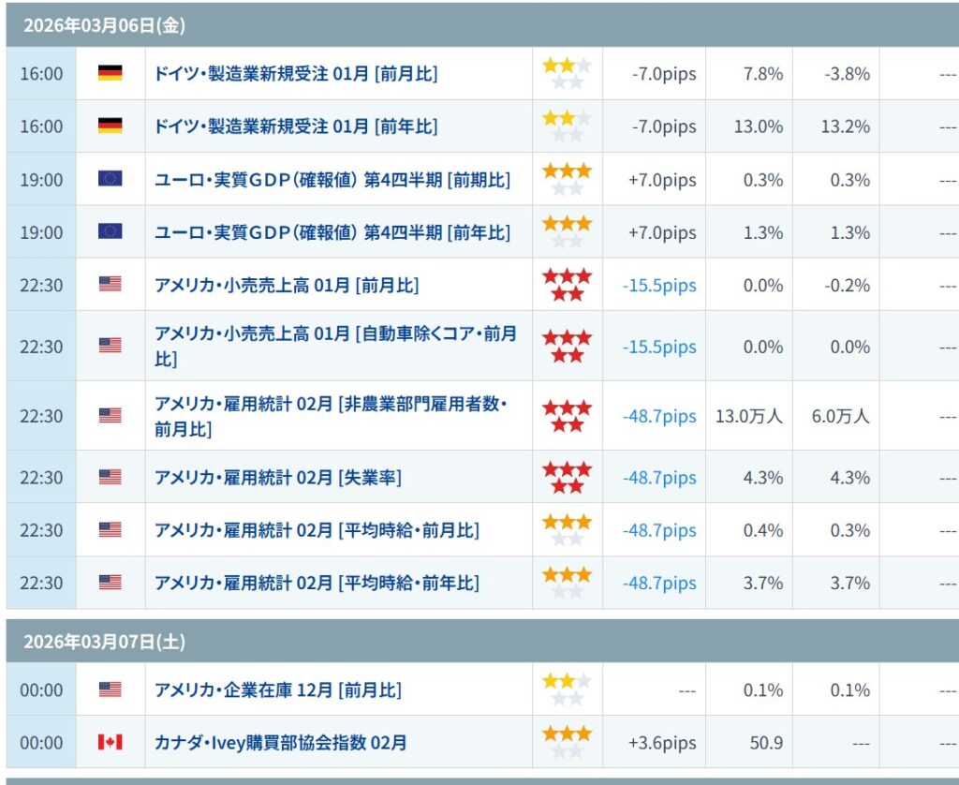Open ドイツ・製造業新規受注 01月 [前年比] link
Viewport: 959px width, 785px height.
[x=296, y=126]
